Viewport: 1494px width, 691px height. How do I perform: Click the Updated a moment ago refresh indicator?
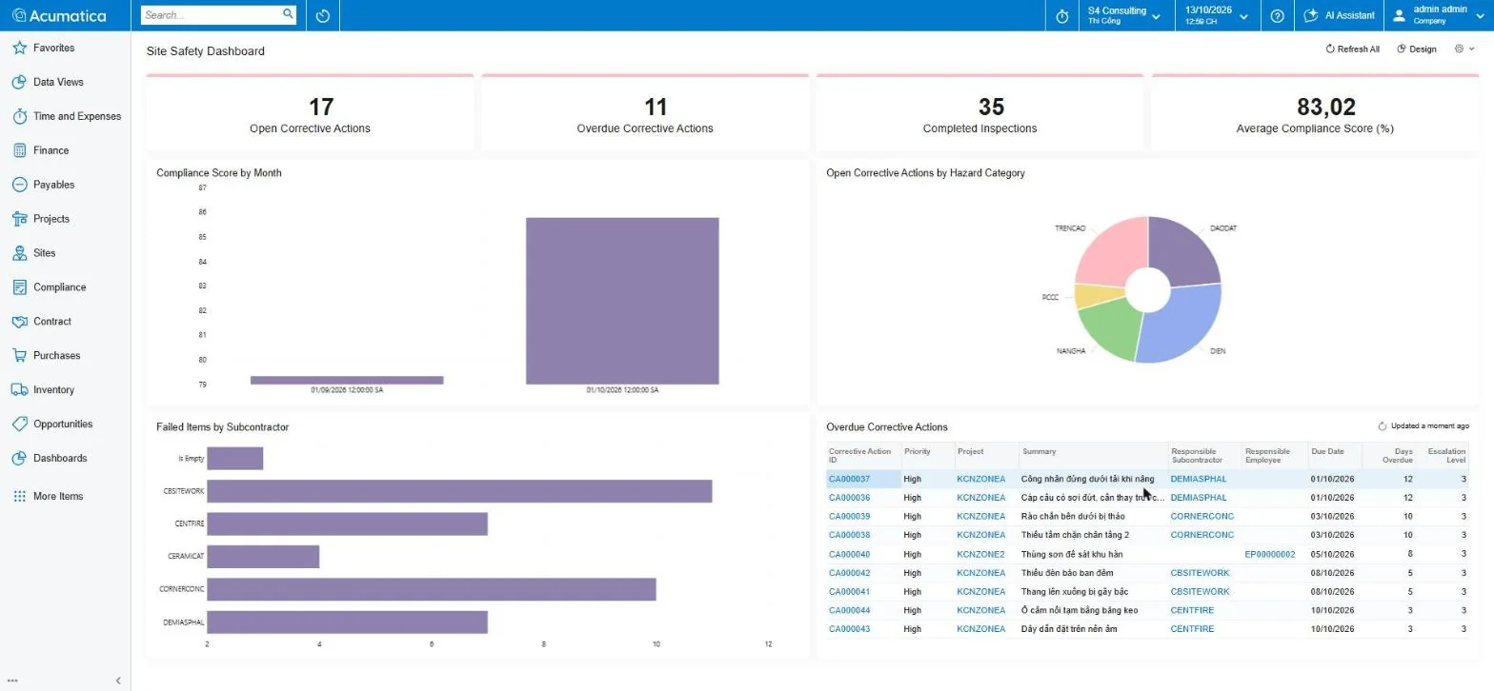pyautogui.click(x=1423, y=426)
